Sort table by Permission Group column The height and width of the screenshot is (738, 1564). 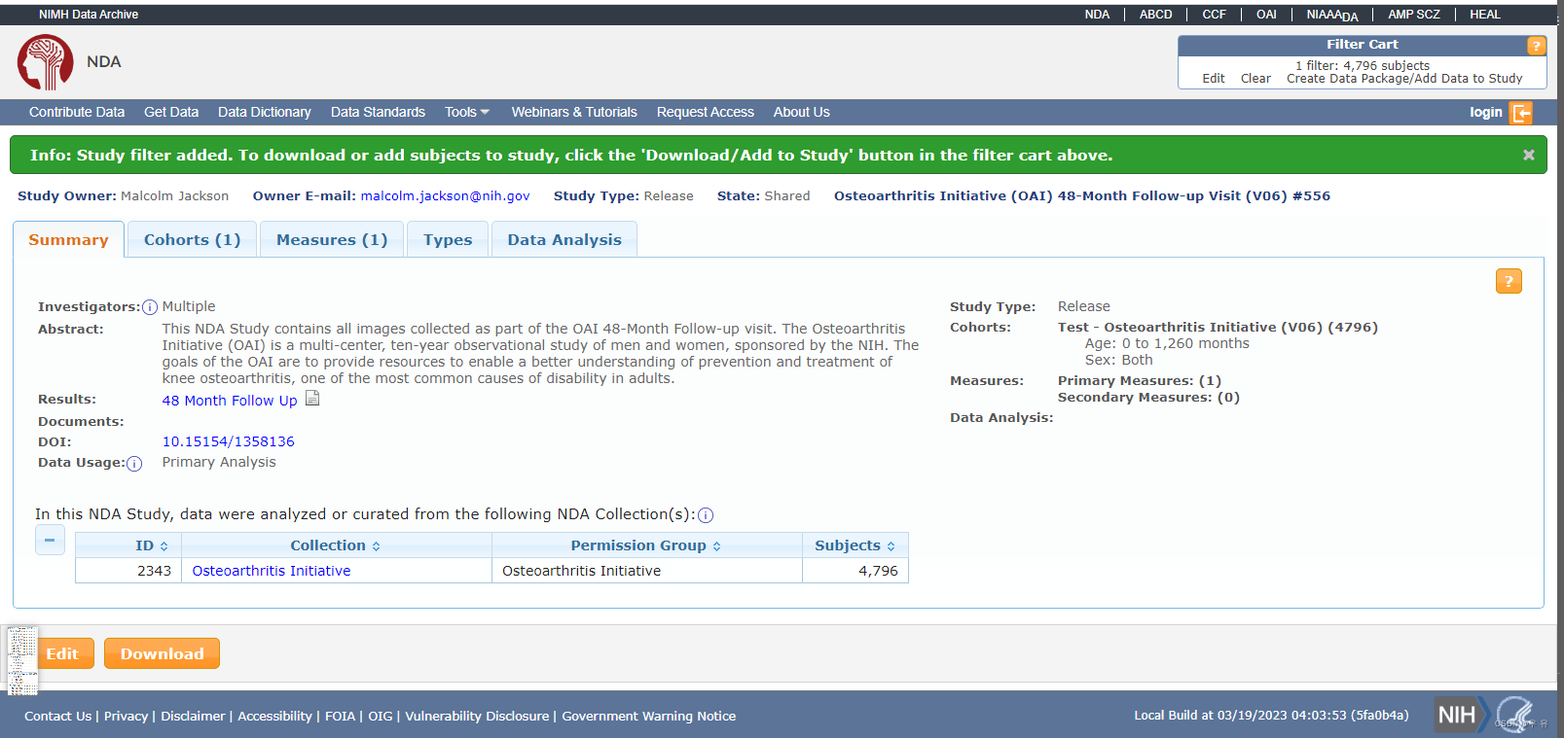(x=647, y=545)
